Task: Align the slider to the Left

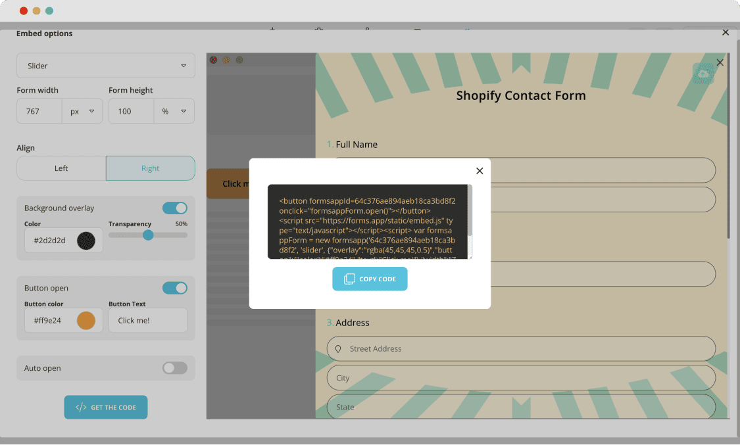Action: (x=61, y=168)
